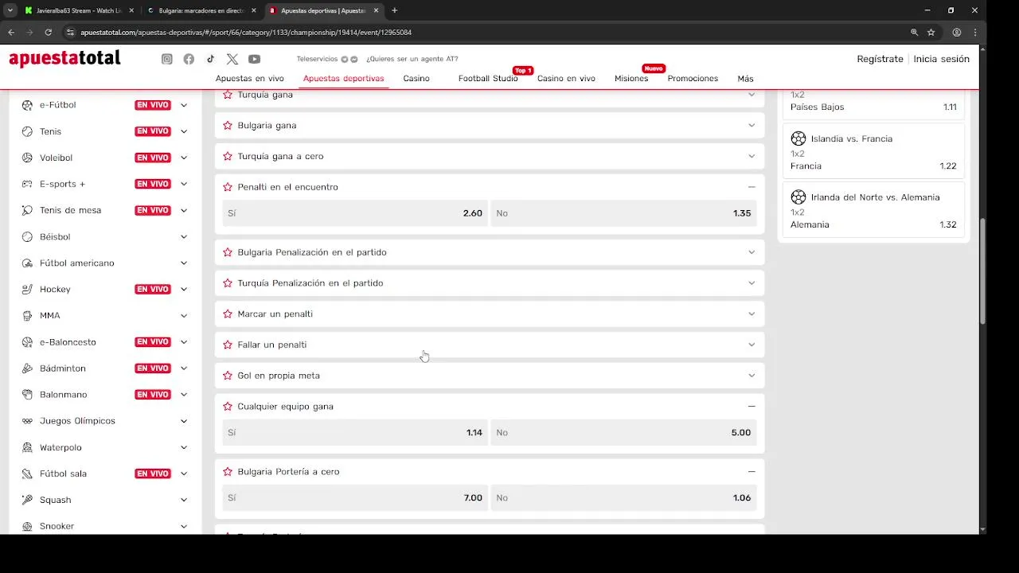The image size is (1019, 573).
Task: Click the MMA sport icon
Action: point(27,315)
